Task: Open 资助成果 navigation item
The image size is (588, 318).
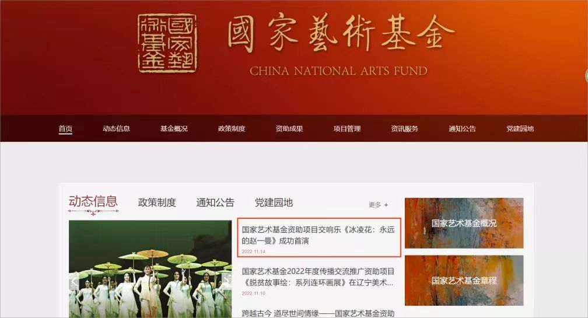Action: point(289,128)
